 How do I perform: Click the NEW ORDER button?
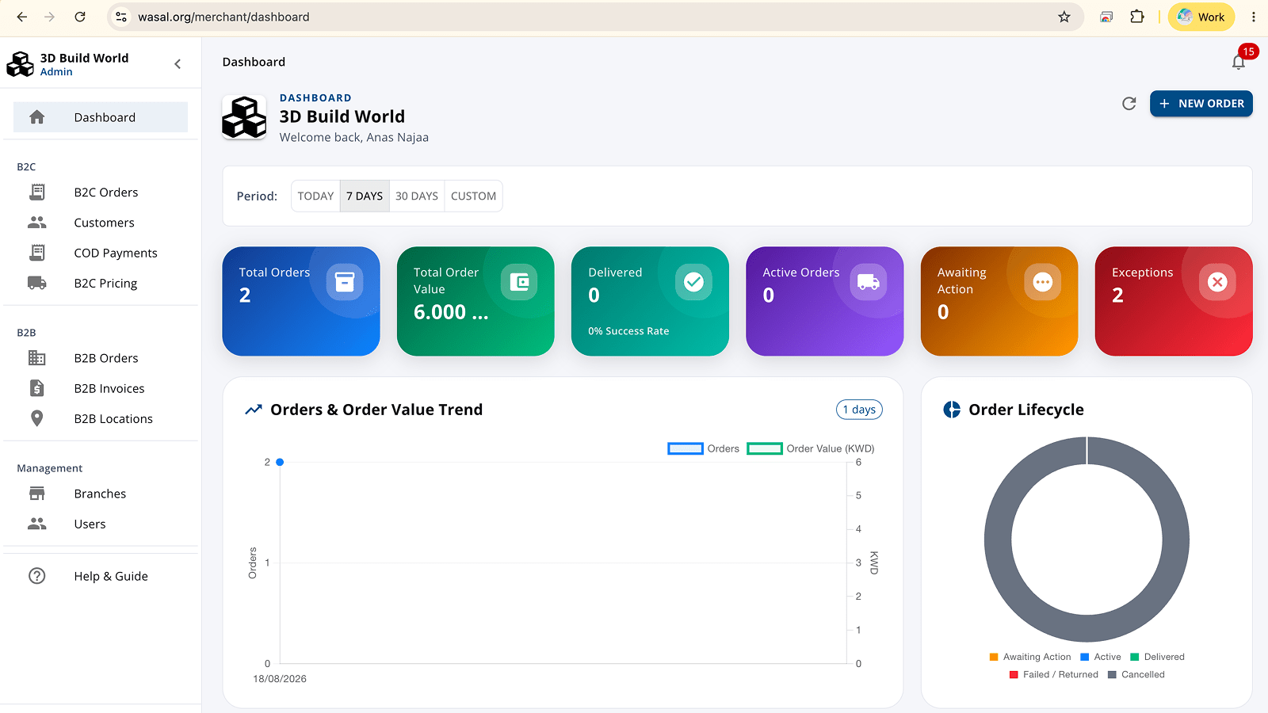(x=1201, y=104)
